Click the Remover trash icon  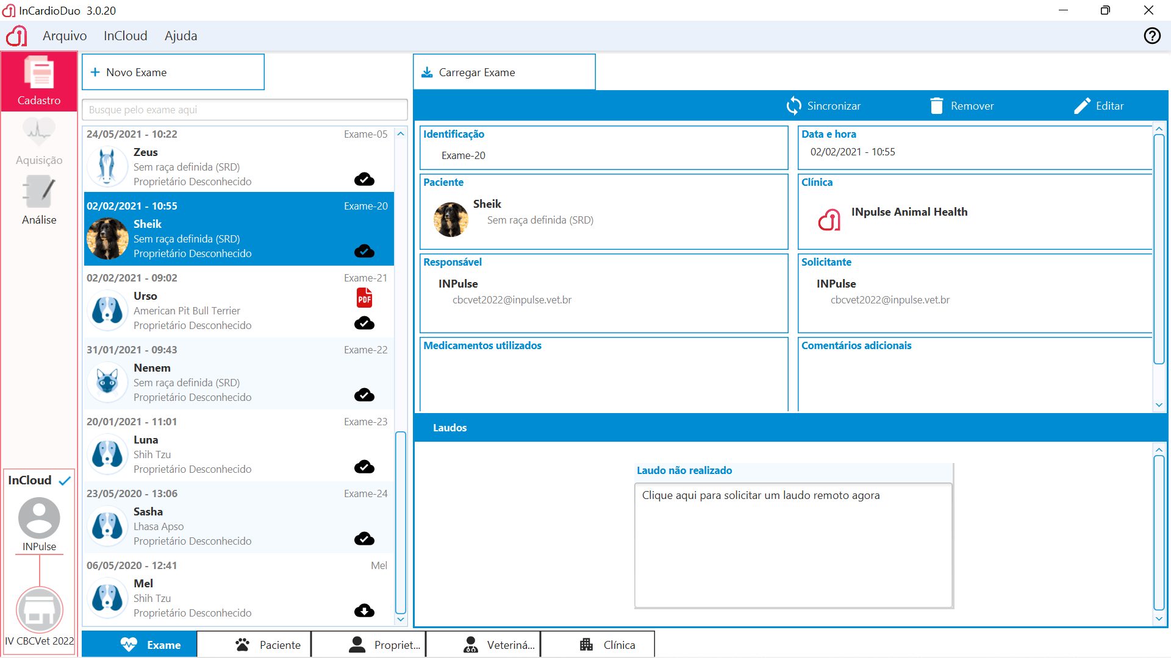pos(936,106)
